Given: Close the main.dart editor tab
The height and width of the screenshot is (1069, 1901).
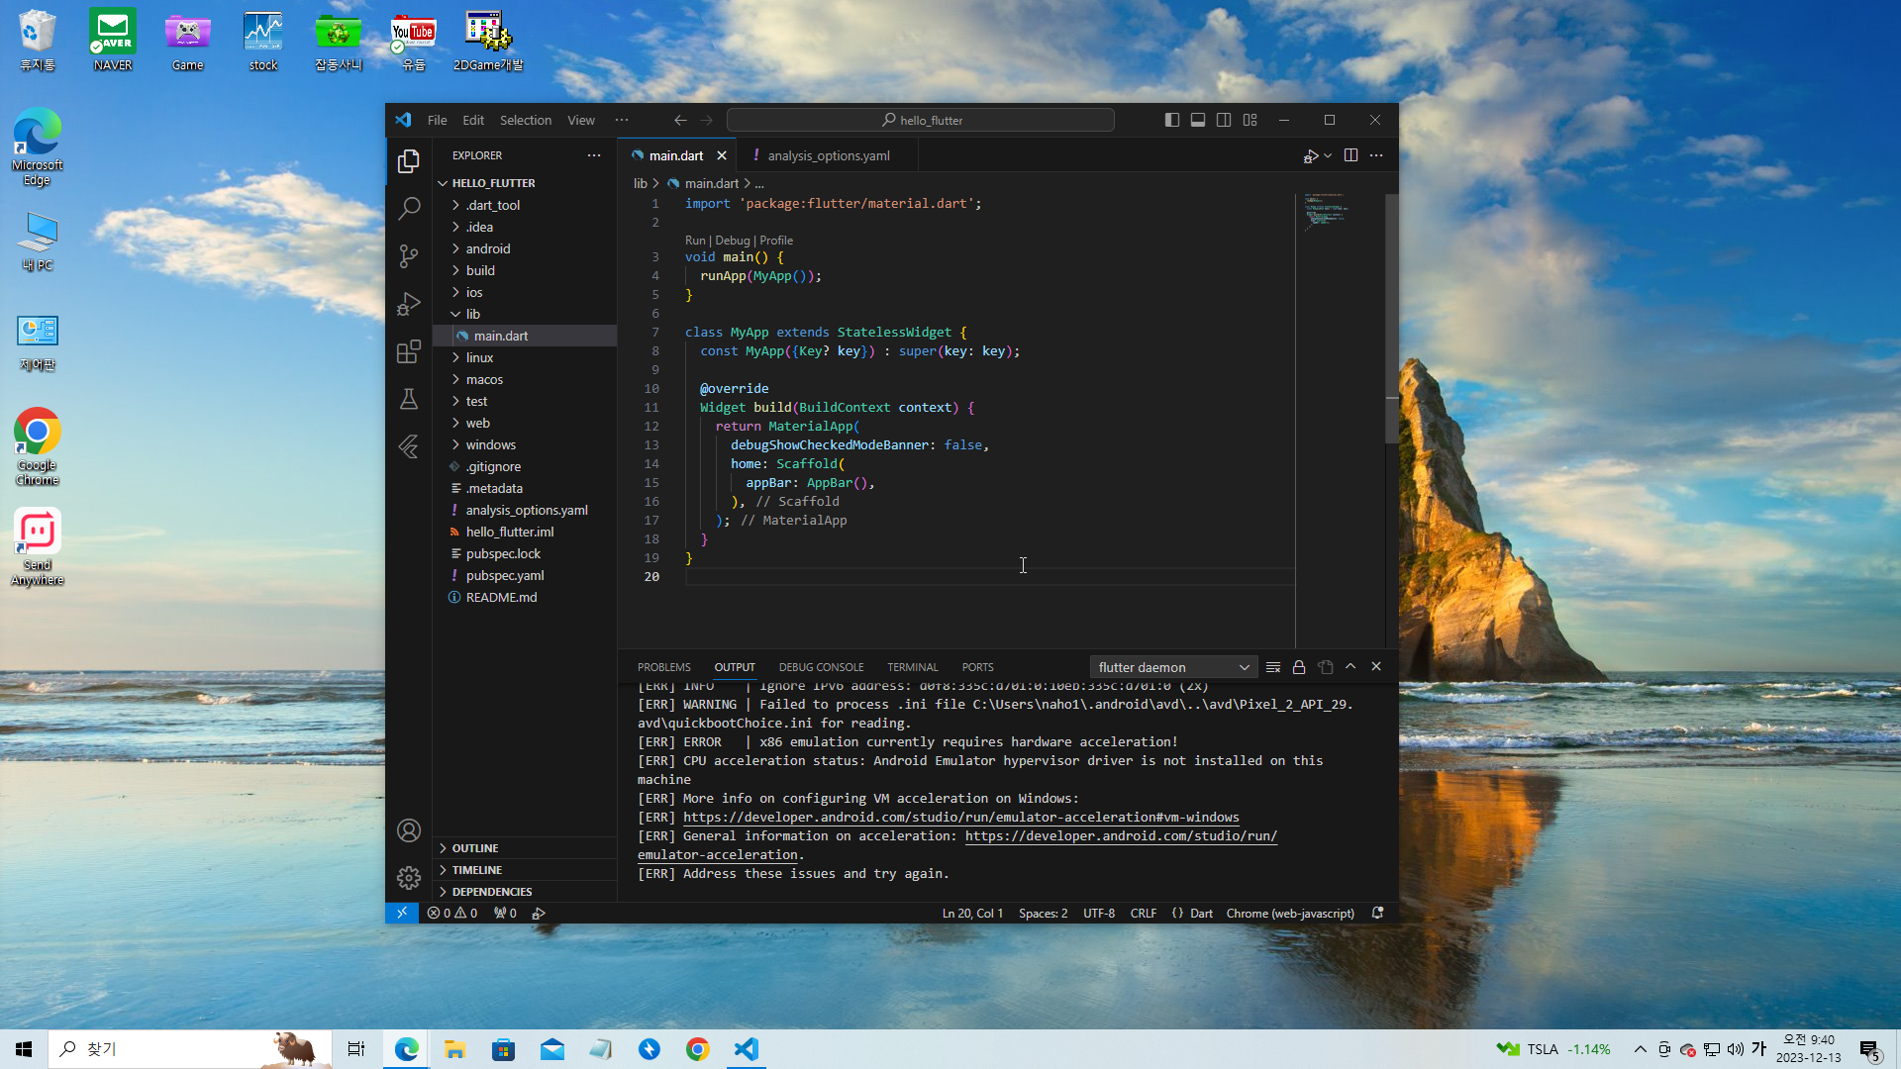Looking at the screenshot, I should (722, 155).
